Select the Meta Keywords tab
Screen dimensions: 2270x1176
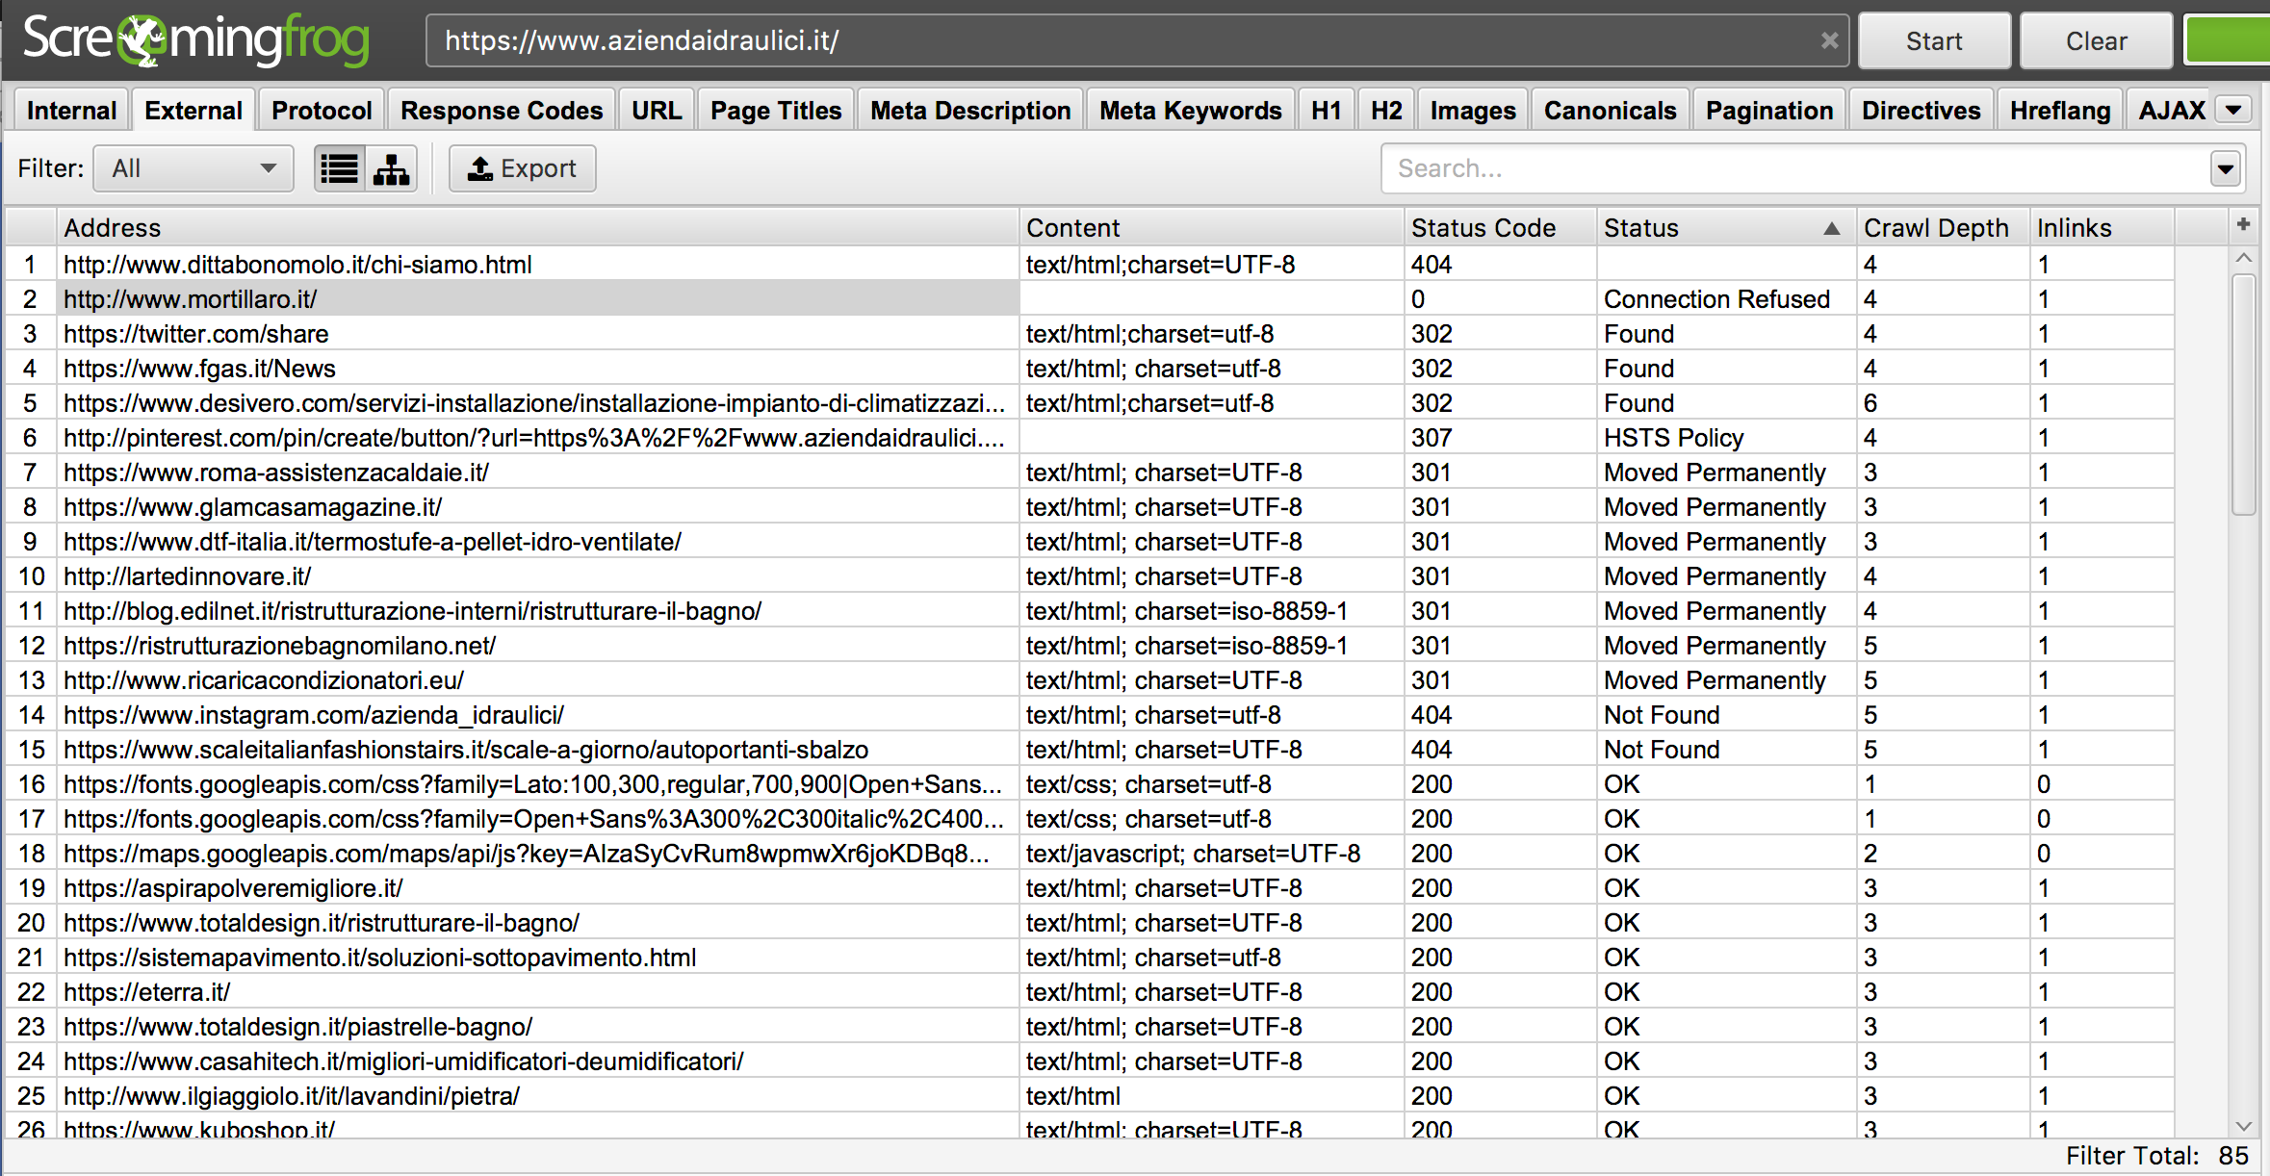[1191, 111]
